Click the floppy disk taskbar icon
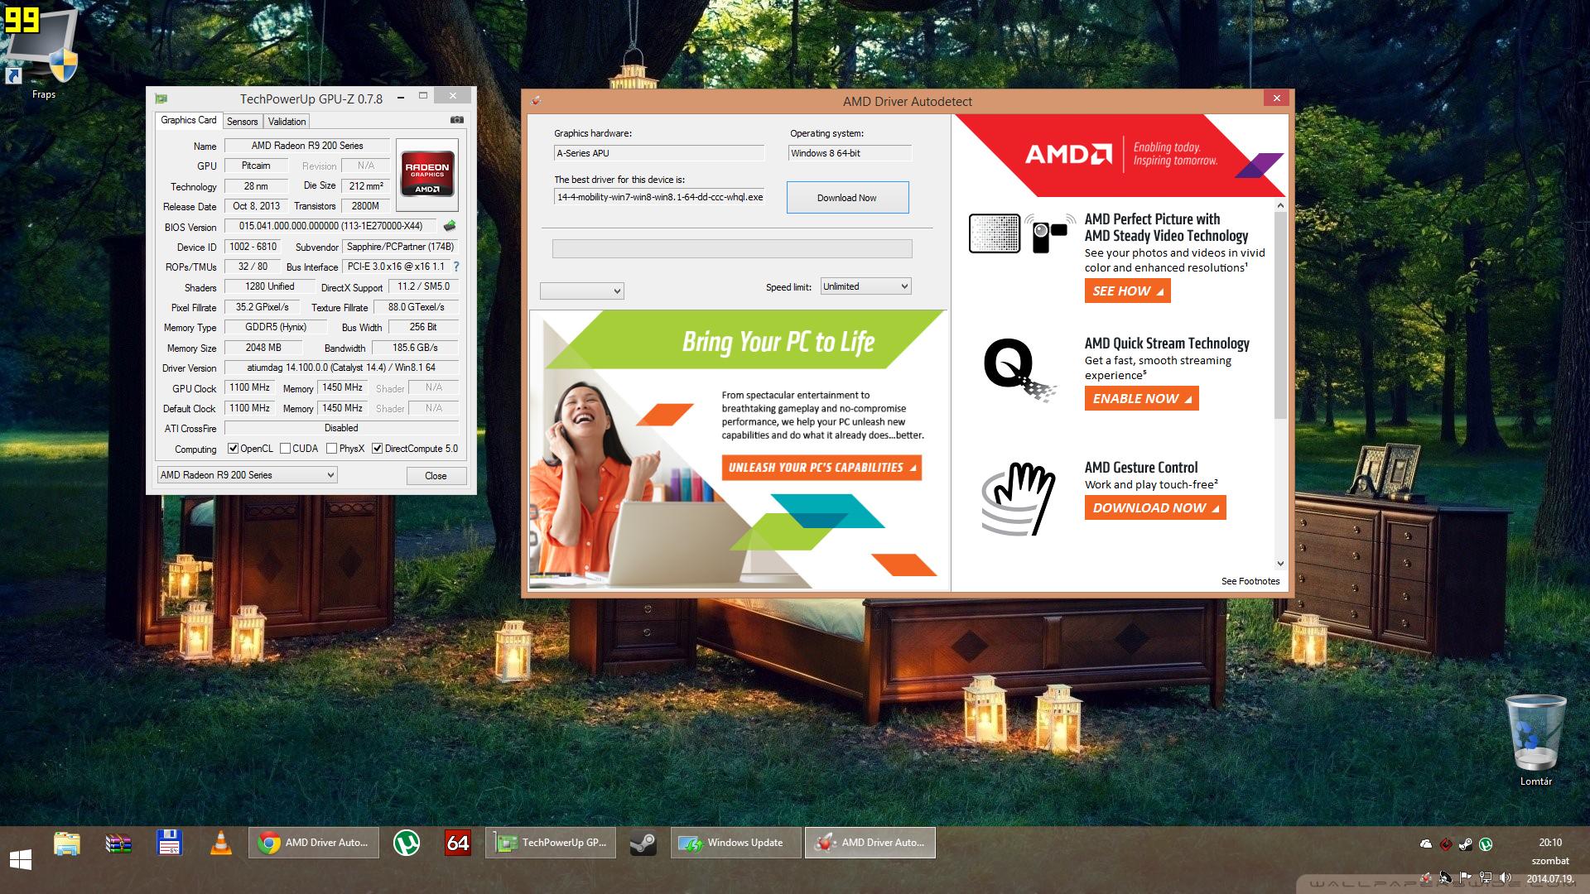The image size is (1590, 894). pyautogui.click(x=169, y=843)
